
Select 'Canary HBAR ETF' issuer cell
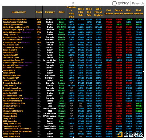pos(10,86)
